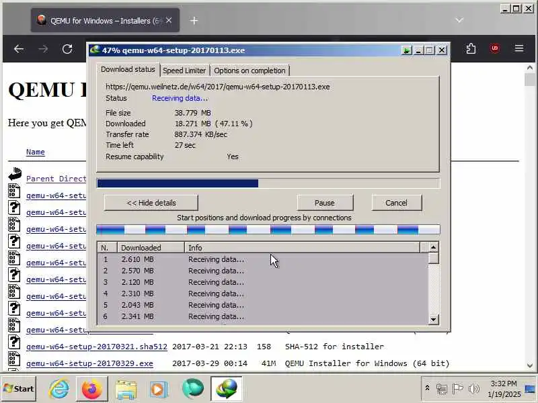Viewport: 538px width, 403px height.
Task: Reload the current Firefox page
Action: (67, 48)
